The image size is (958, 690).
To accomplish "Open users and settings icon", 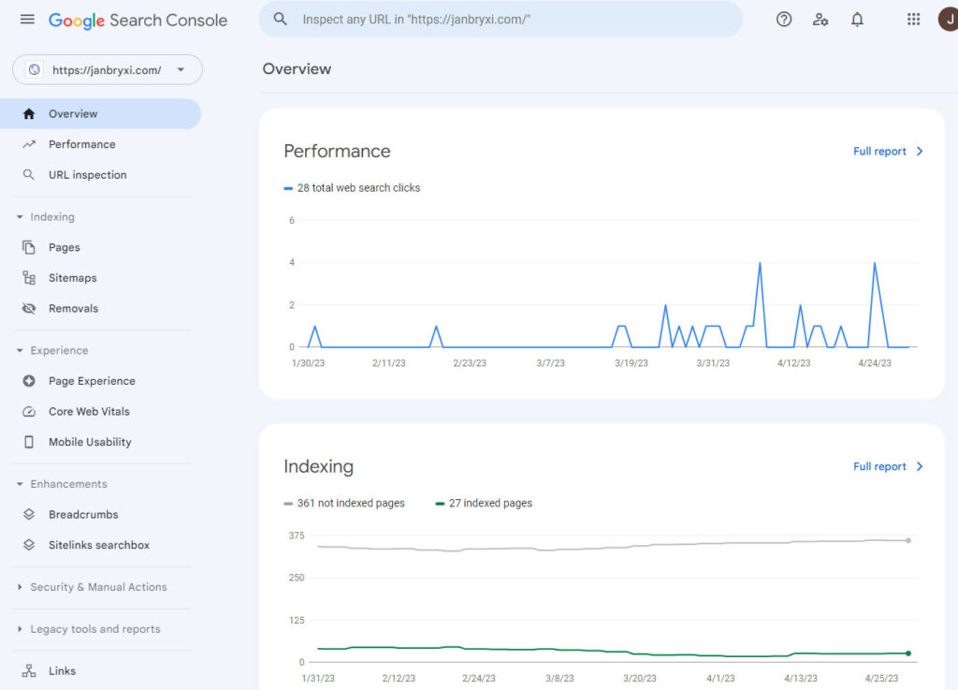I will (x=820, y=20).
